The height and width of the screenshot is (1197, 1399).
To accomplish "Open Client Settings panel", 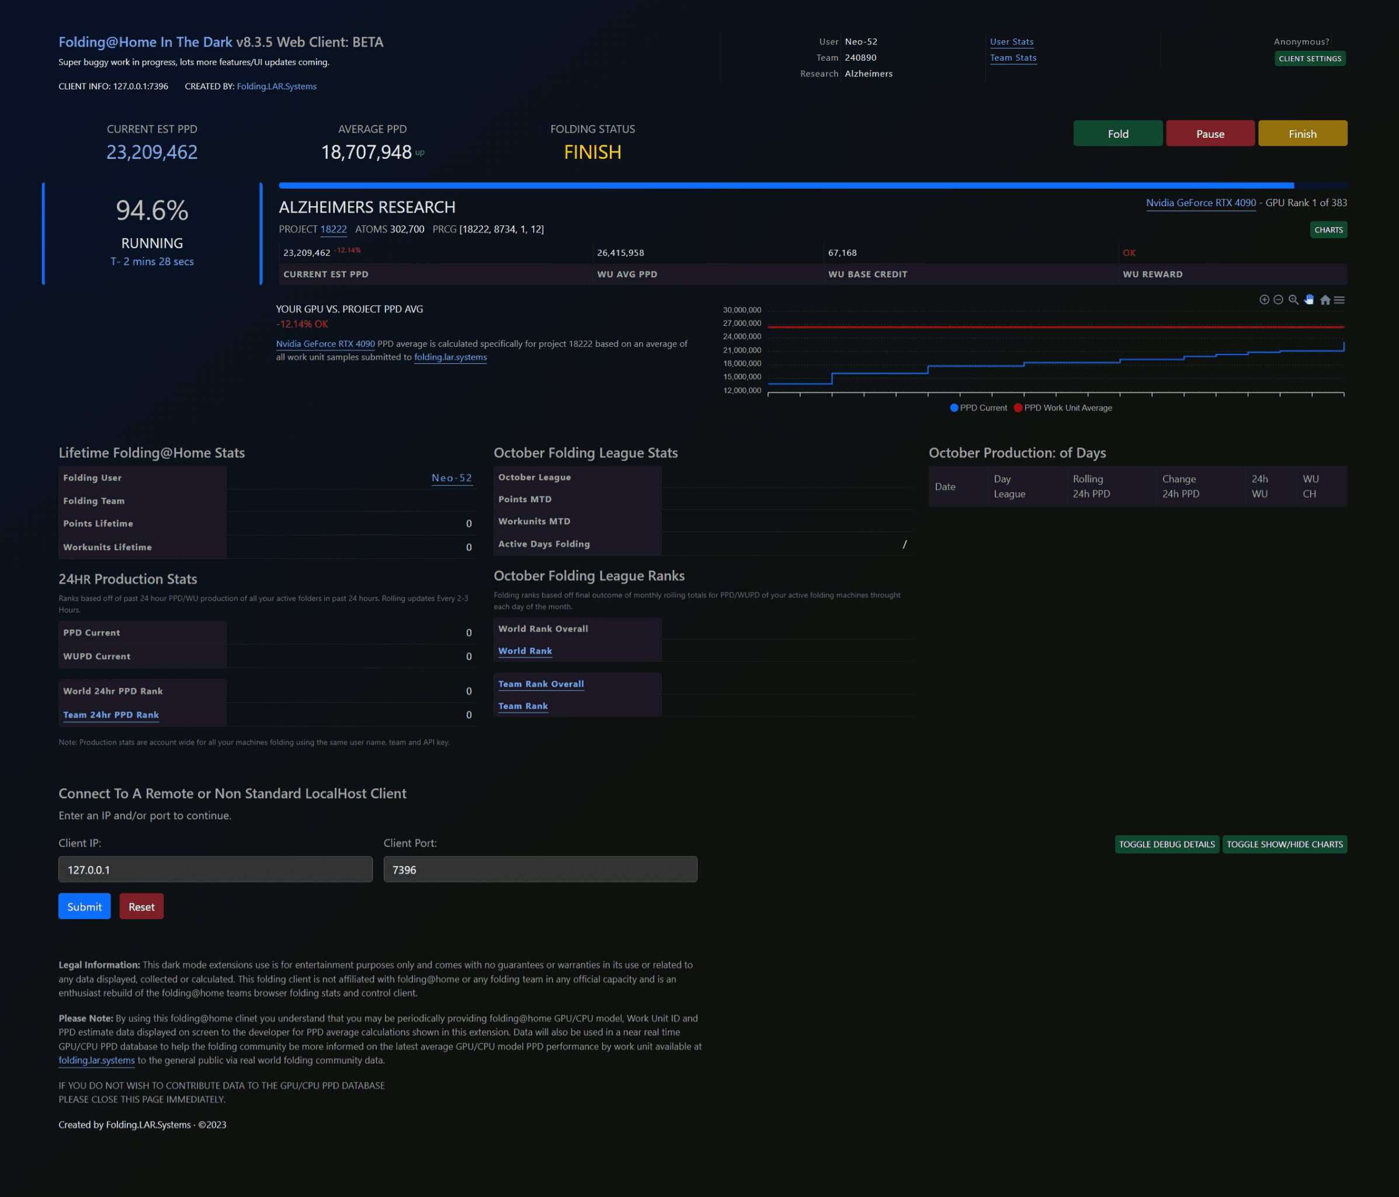I will tap(1309, 59).
